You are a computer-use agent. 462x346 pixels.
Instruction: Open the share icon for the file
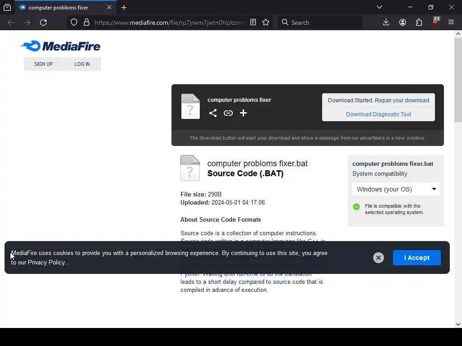tap(213, 113)
